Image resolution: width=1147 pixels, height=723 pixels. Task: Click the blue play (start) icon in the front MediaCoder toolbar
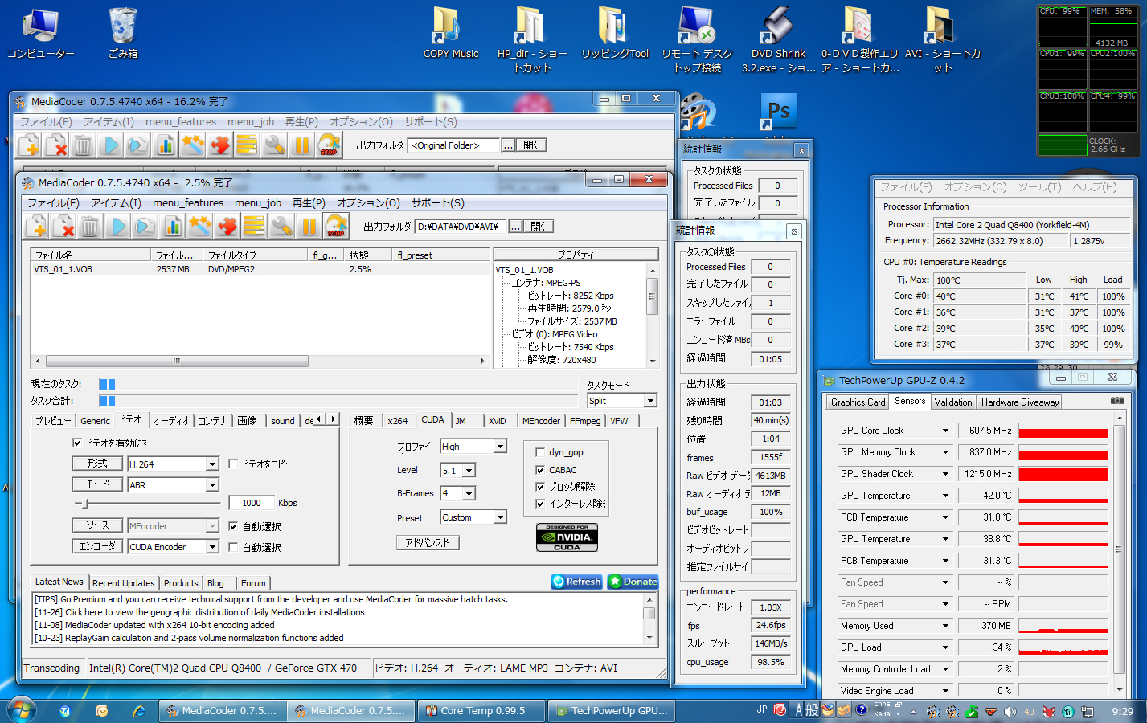coord(117,227)
